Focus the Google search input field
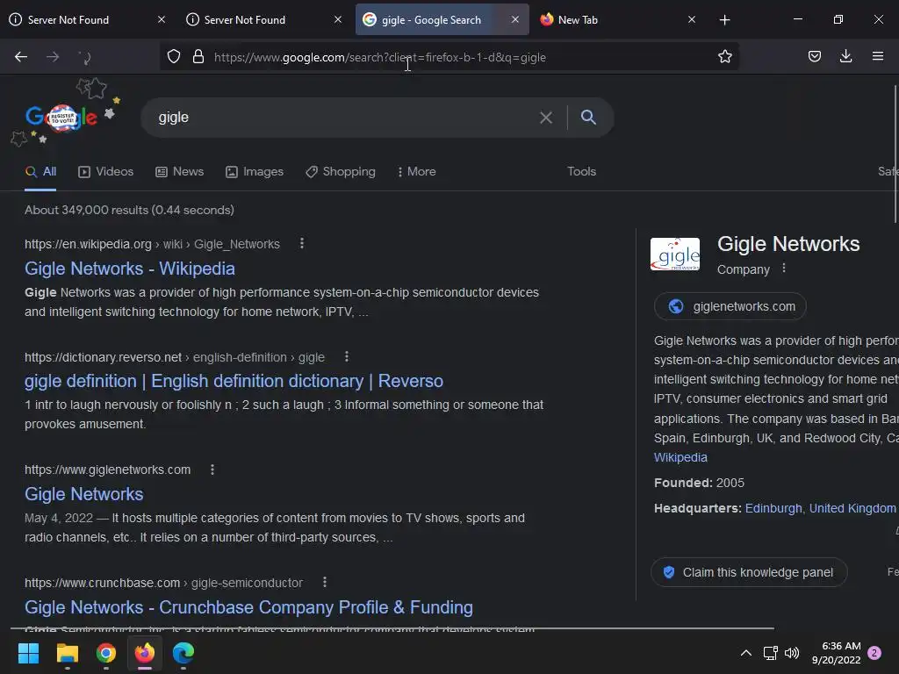Screen dimensions: 899x674 pyautogui.click(x=344, y=118)
